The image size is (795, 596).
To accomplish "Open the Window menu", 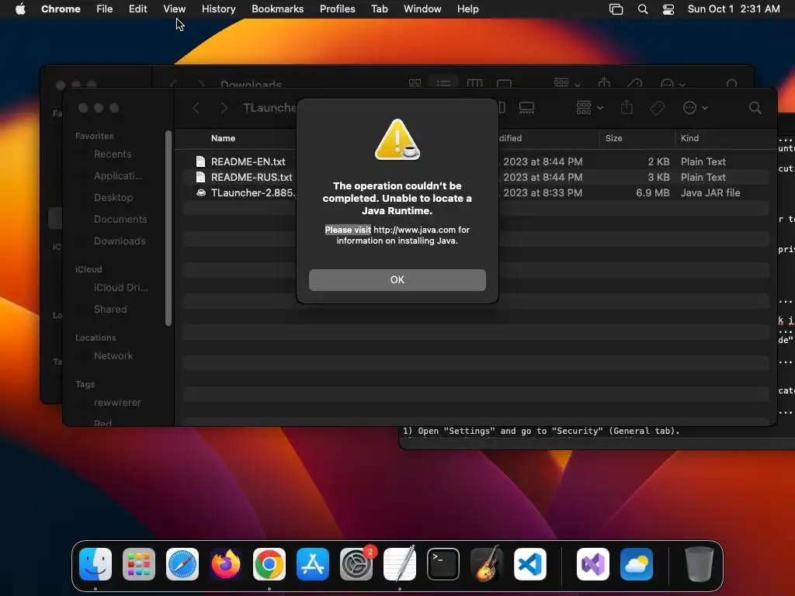I will pyautogui.click(x=422, y=9).
